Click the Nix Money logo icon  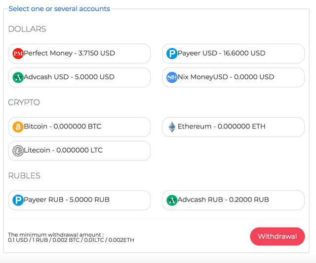point(172,77)
